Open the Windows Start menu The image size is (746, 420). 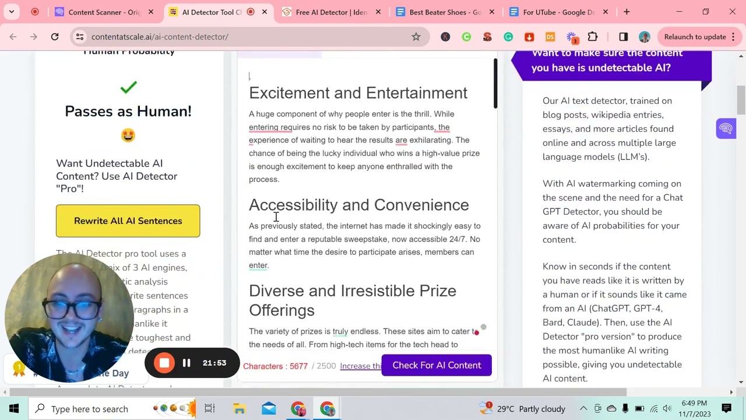point(14,408)
